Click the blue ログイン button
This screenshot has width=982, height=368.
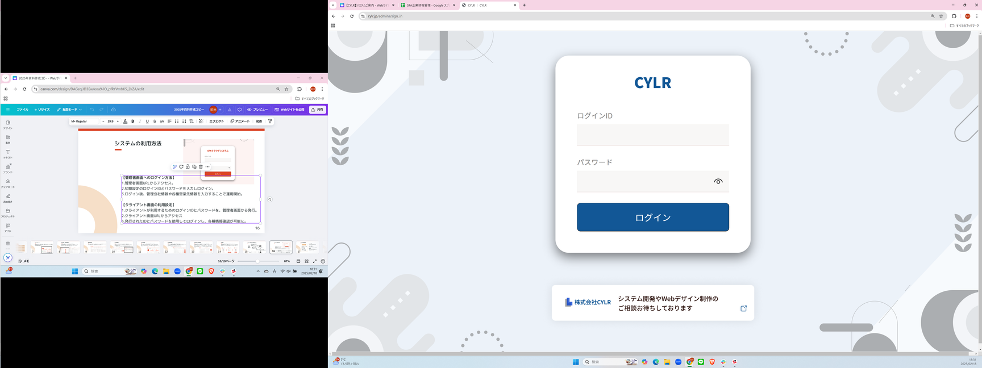(653, 218)
